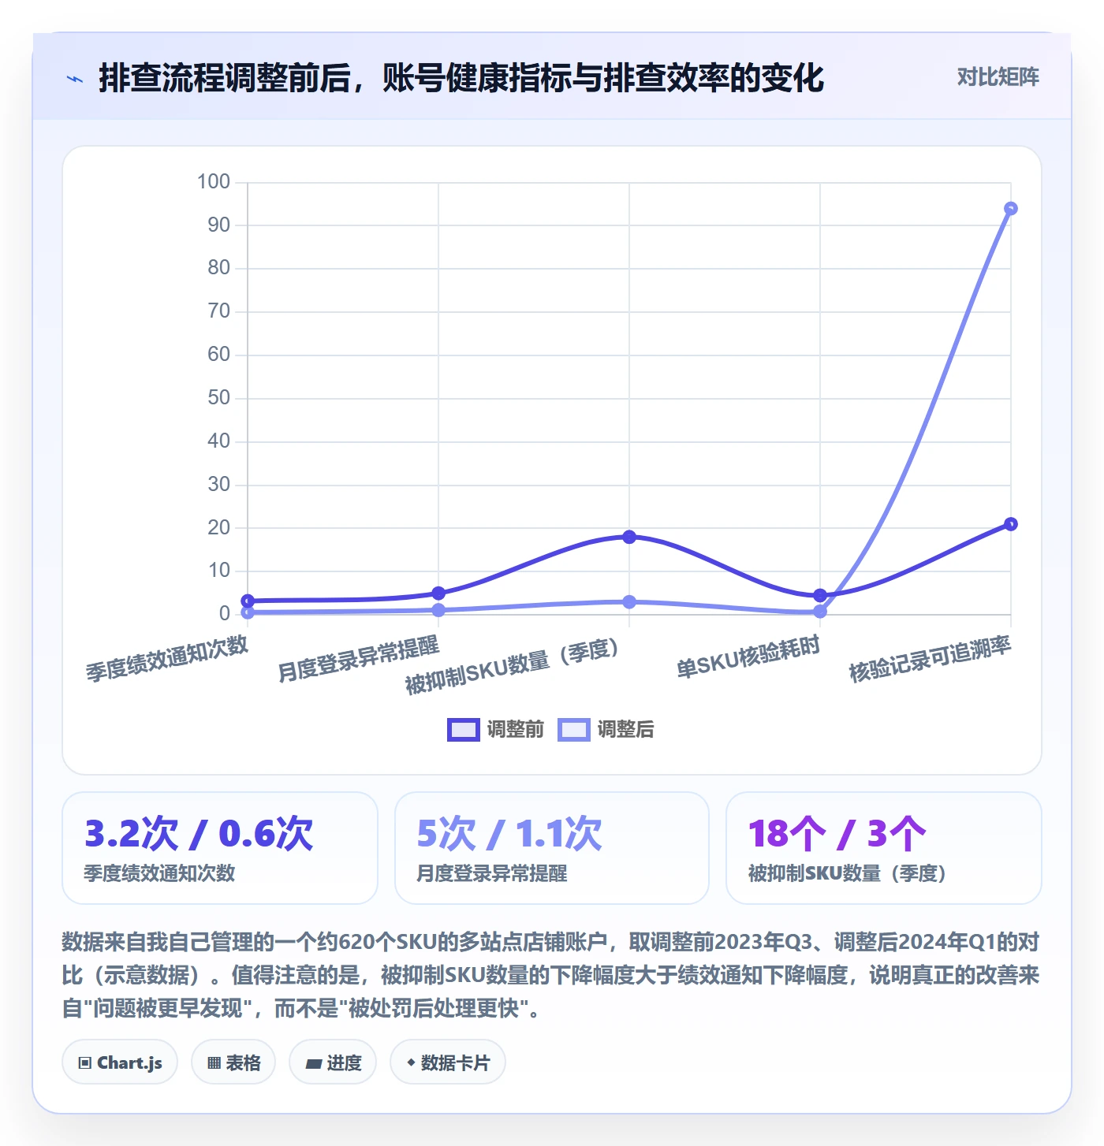Click x-axis label 核验记录可追溯率

click(930, 659)
